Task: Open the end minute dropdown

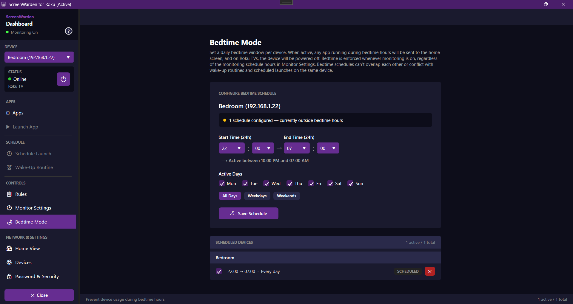Action: 328,148
